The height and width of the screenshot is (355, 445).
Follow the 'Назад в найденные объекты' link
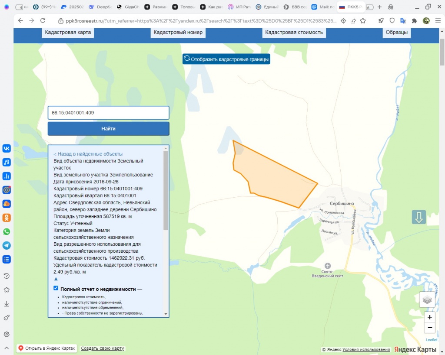tap(88, 154)
